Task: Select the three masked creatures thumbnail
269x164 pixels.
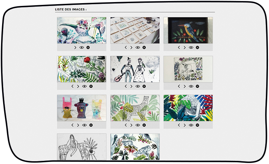Action: (x=82, y=108)
